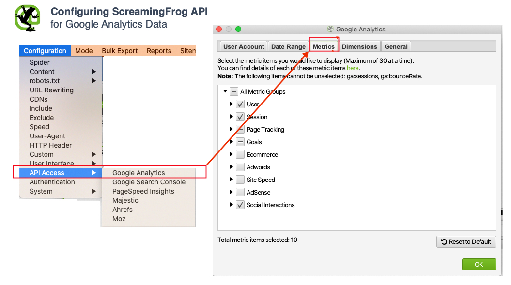This screenshot has height=285, width=511.
Task: Click the OK button
Action: [x=479, y=265]
